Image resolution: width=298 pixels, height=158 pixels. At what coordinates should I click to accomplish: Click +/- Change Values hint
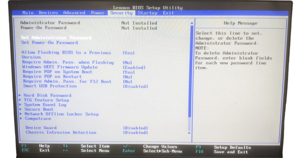150,146
